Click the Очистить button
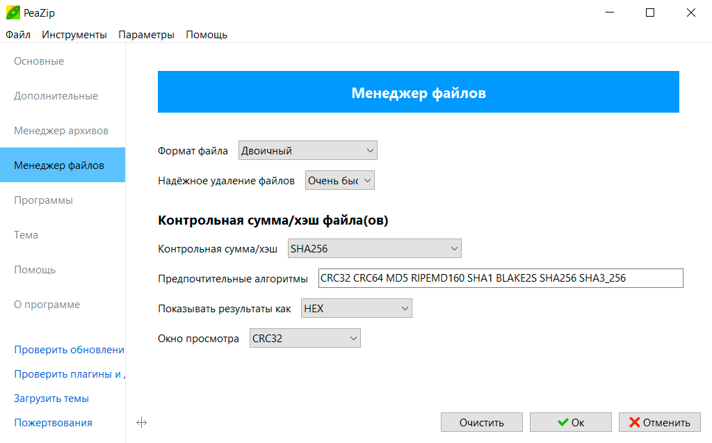The height and width of the screenshot is (443, 712). [482, 423]
